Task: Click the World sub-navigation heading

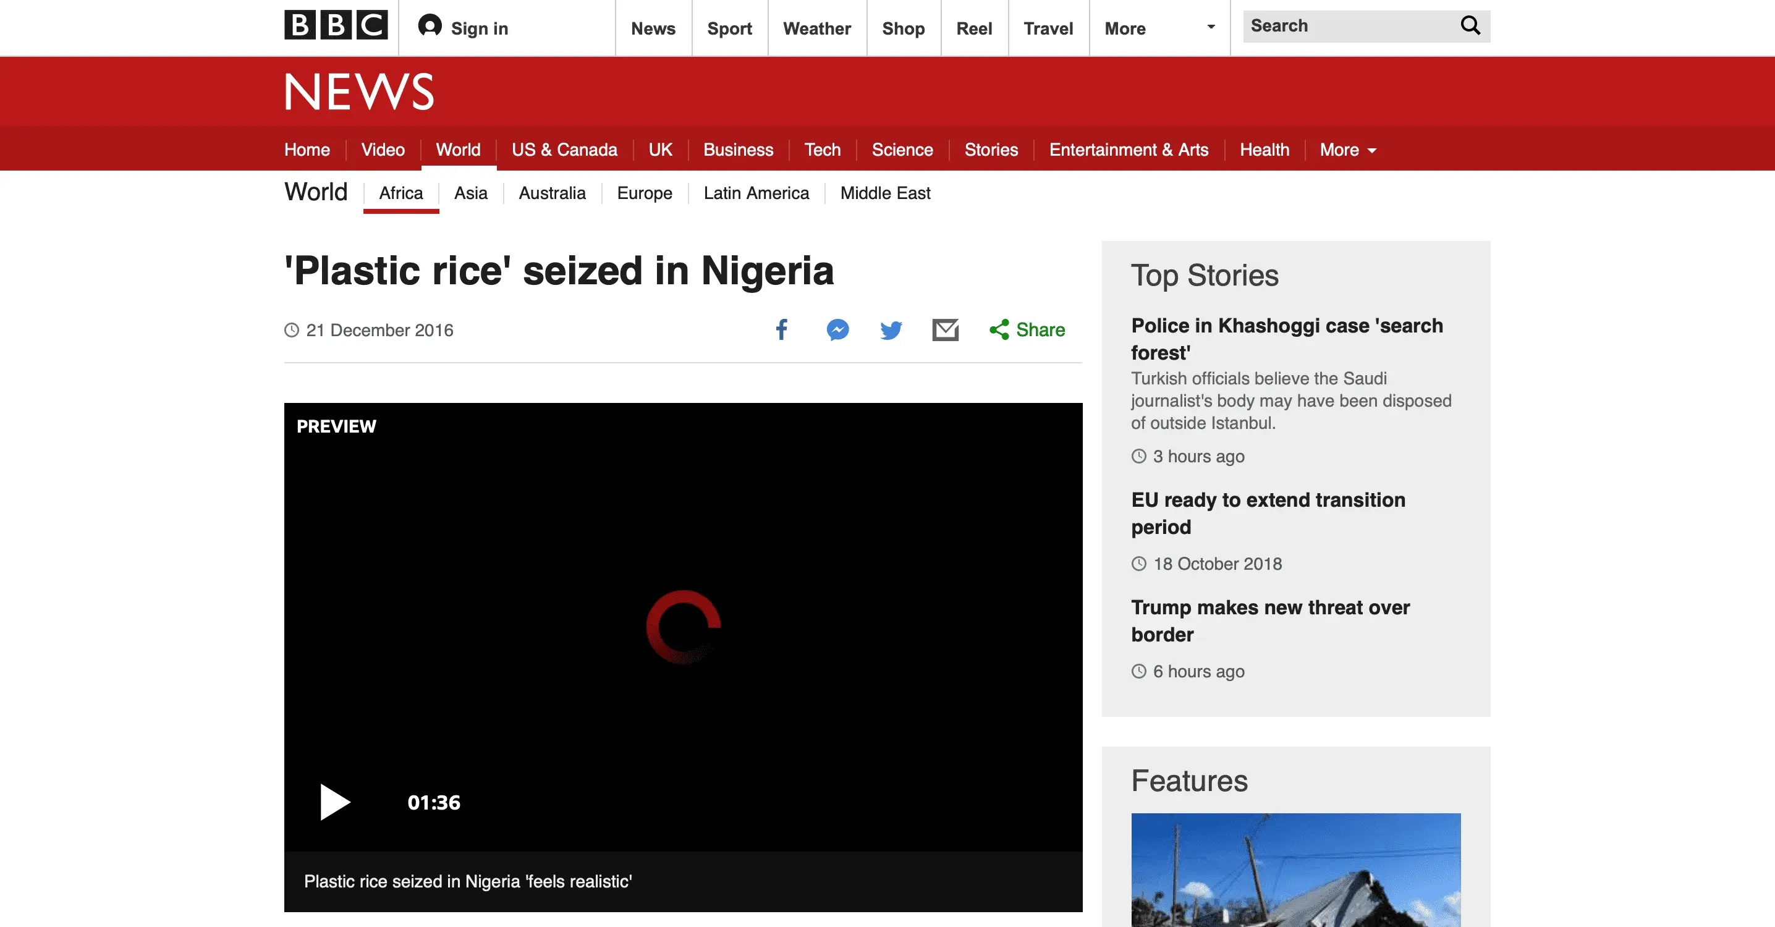Action: pyautogui.click(x=316, y=192)
